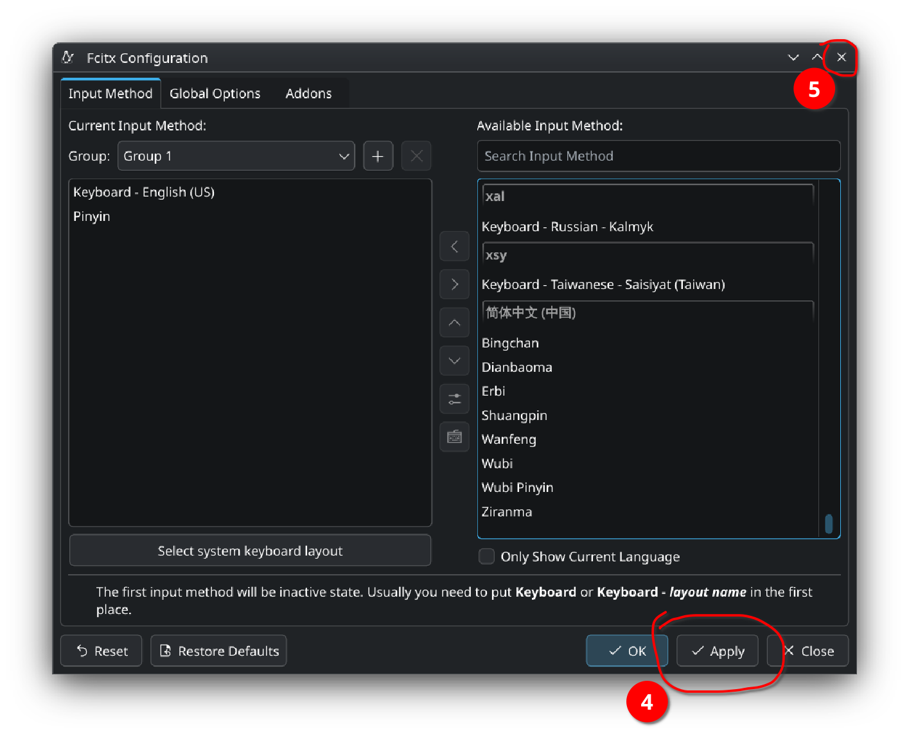Click Select system keyboard layout button
Viewport: 909px width, 736px height.
tap(250, 551)
